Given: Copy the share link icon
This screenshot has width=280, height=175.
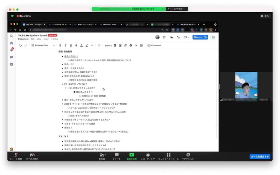Looking at the screenshot, I should point(205,37).
